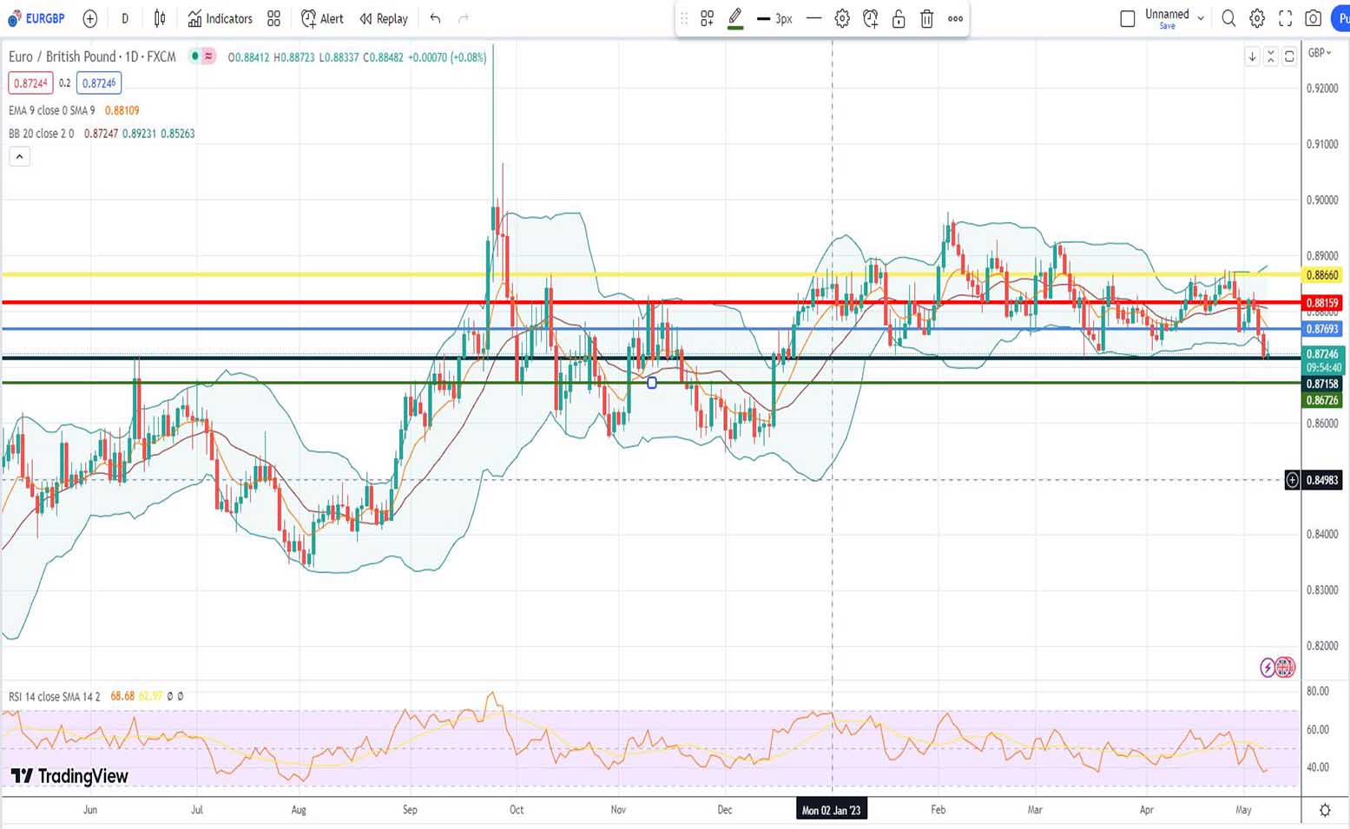Take a chart snapshot with camera icon
Viewport: 1350px width, 829px height.
tap(1314, 18)
